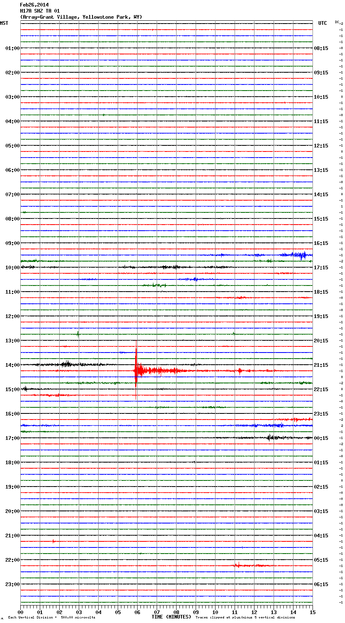
Task: Select the 20:00 MST row label
Action: coord(12,511)
